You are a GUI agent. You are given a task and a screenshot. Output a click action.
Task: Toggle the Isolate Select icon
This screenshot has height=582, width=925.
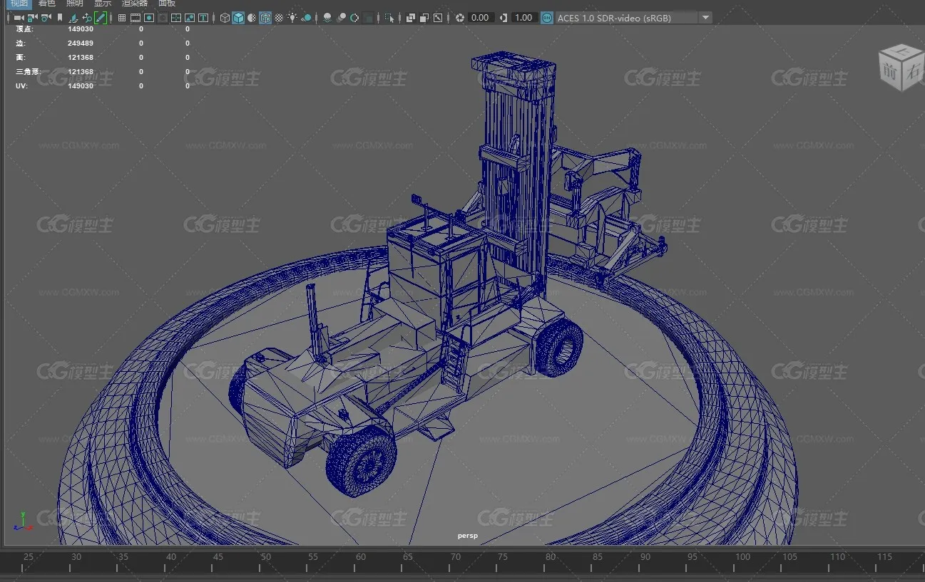pyautogui.click(x=389, y=18)
